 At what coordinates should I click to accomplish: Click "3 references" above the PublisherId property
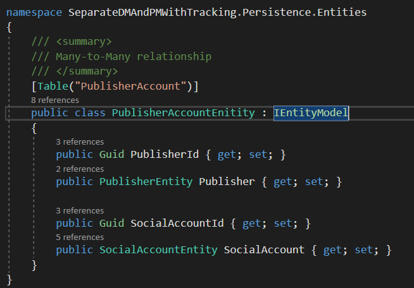(x=80, y=142)
